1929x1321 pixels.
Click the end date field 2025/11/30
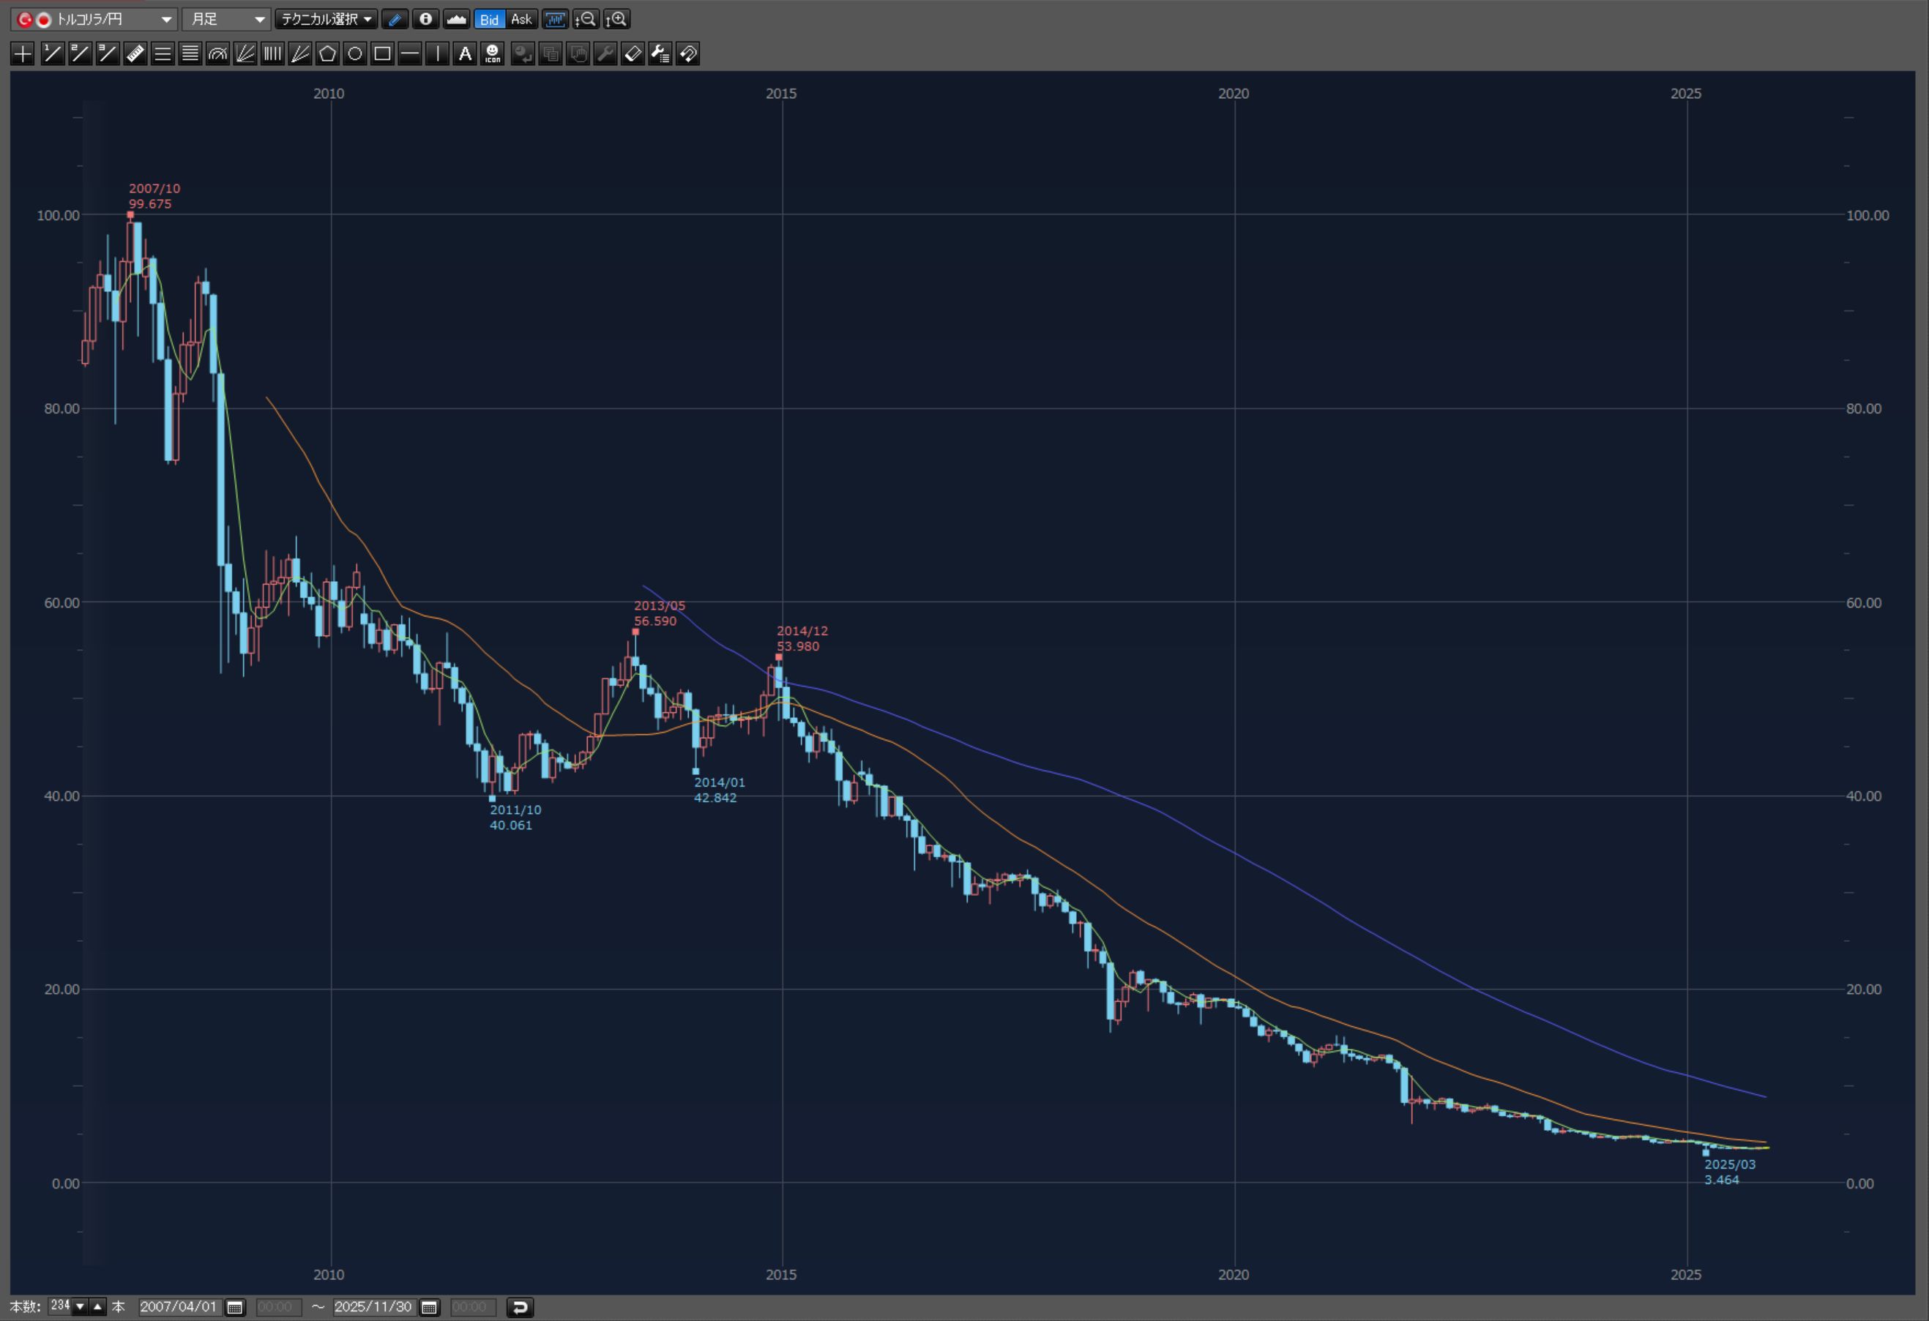point(373,1307)
